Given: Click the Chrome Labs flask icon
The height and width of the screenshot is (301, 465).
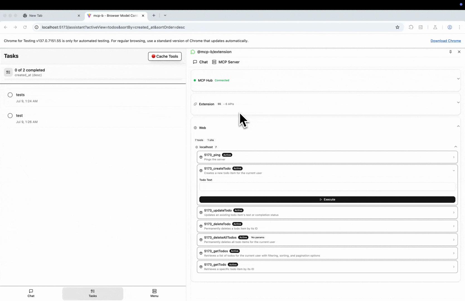Looking at the screenshot, I should click(435, 27).
